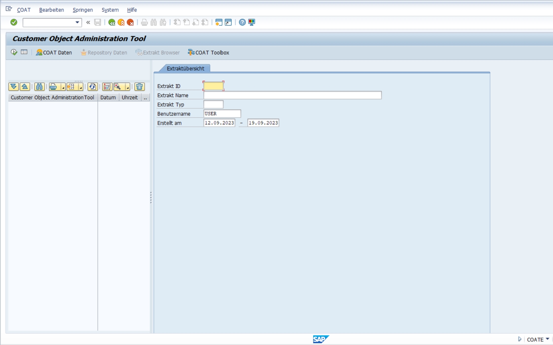Click the Customize Local Layout monitor icon
This screenshot has width=553, height=345.
[x=252, y=22]
